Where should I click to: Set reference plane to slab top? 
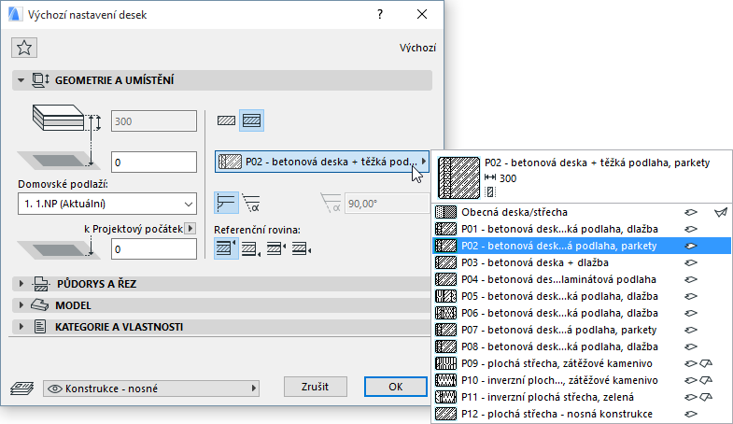pyautogui.click(x=226, y=248)
